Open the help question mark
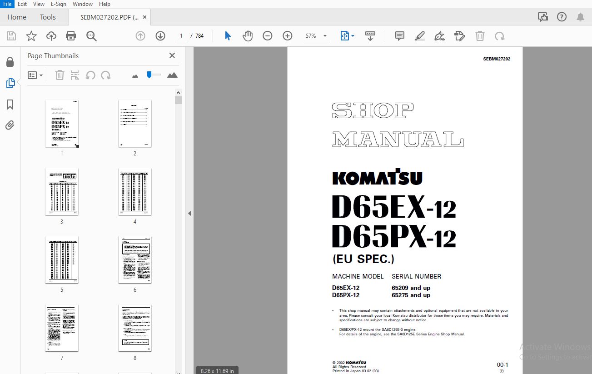 pyautogui.click(x=562, y=17)
